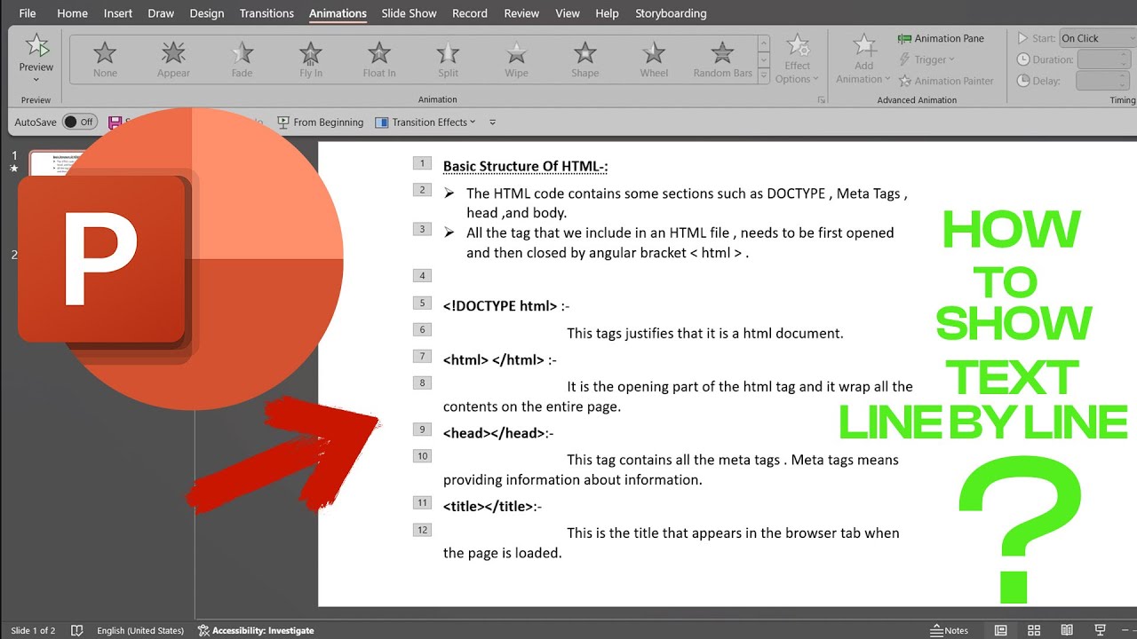This screenshot has height=639, width=1137.
Task: Open the Transition Effects dropdown
Action: click(425, 122)
